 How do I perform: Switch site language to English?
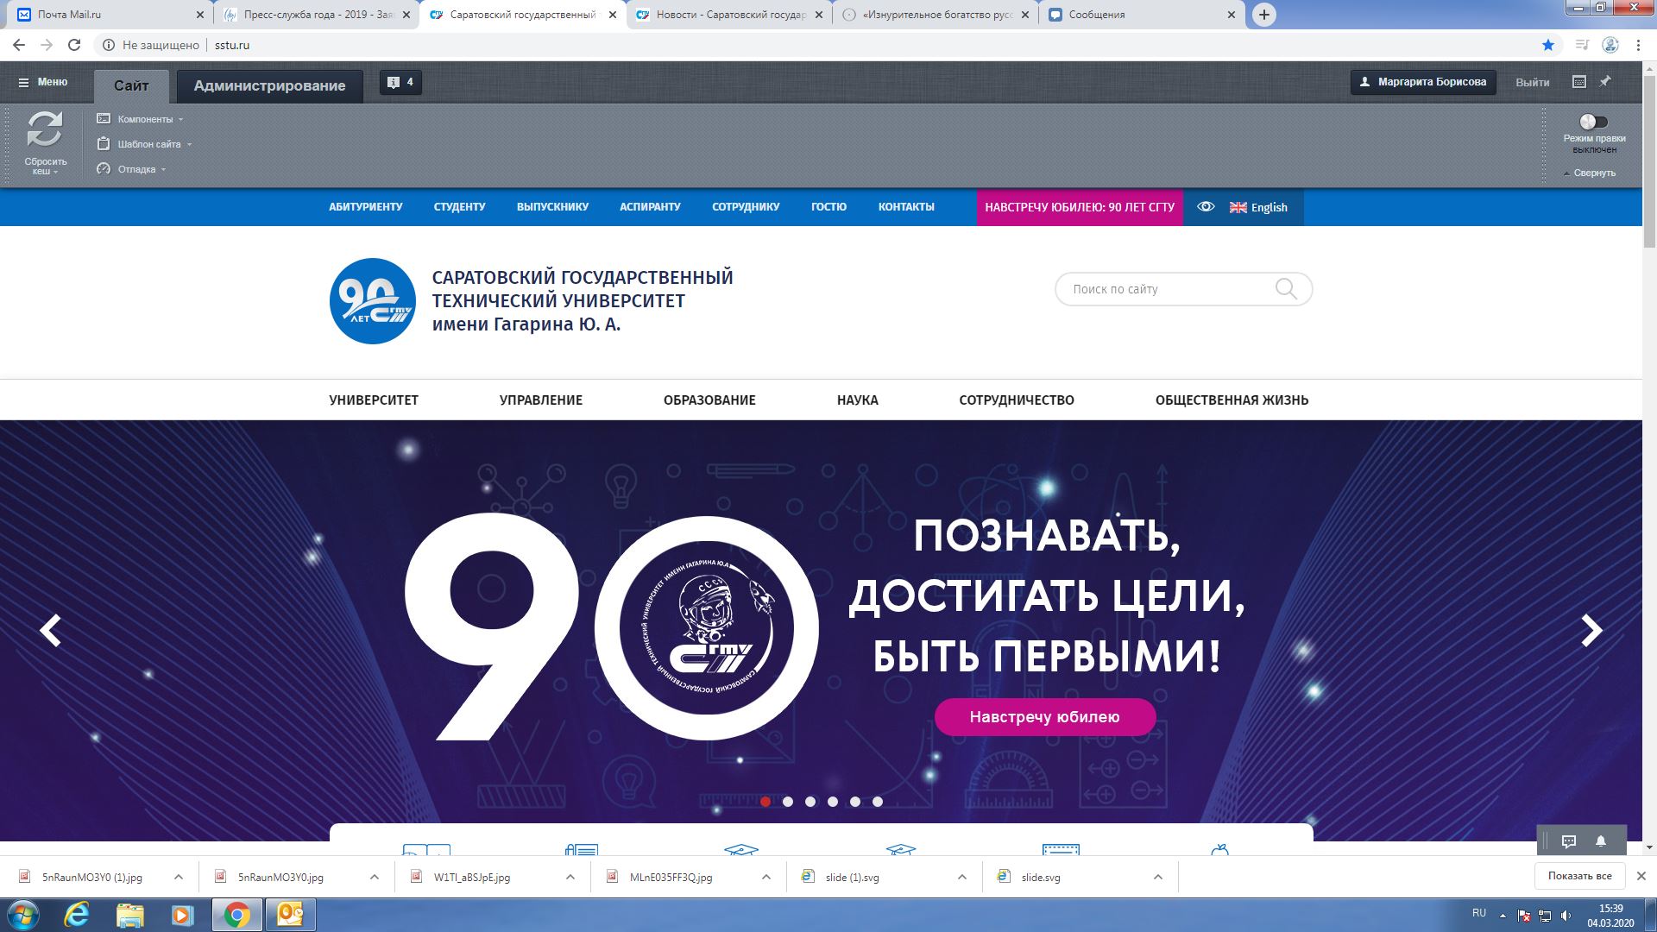(x=1258, y=207)
